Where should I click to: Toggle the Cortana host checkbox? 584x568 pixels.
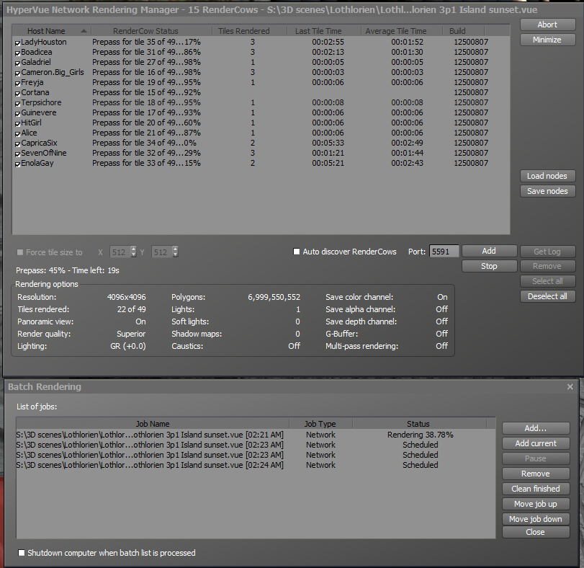(18, 93)
